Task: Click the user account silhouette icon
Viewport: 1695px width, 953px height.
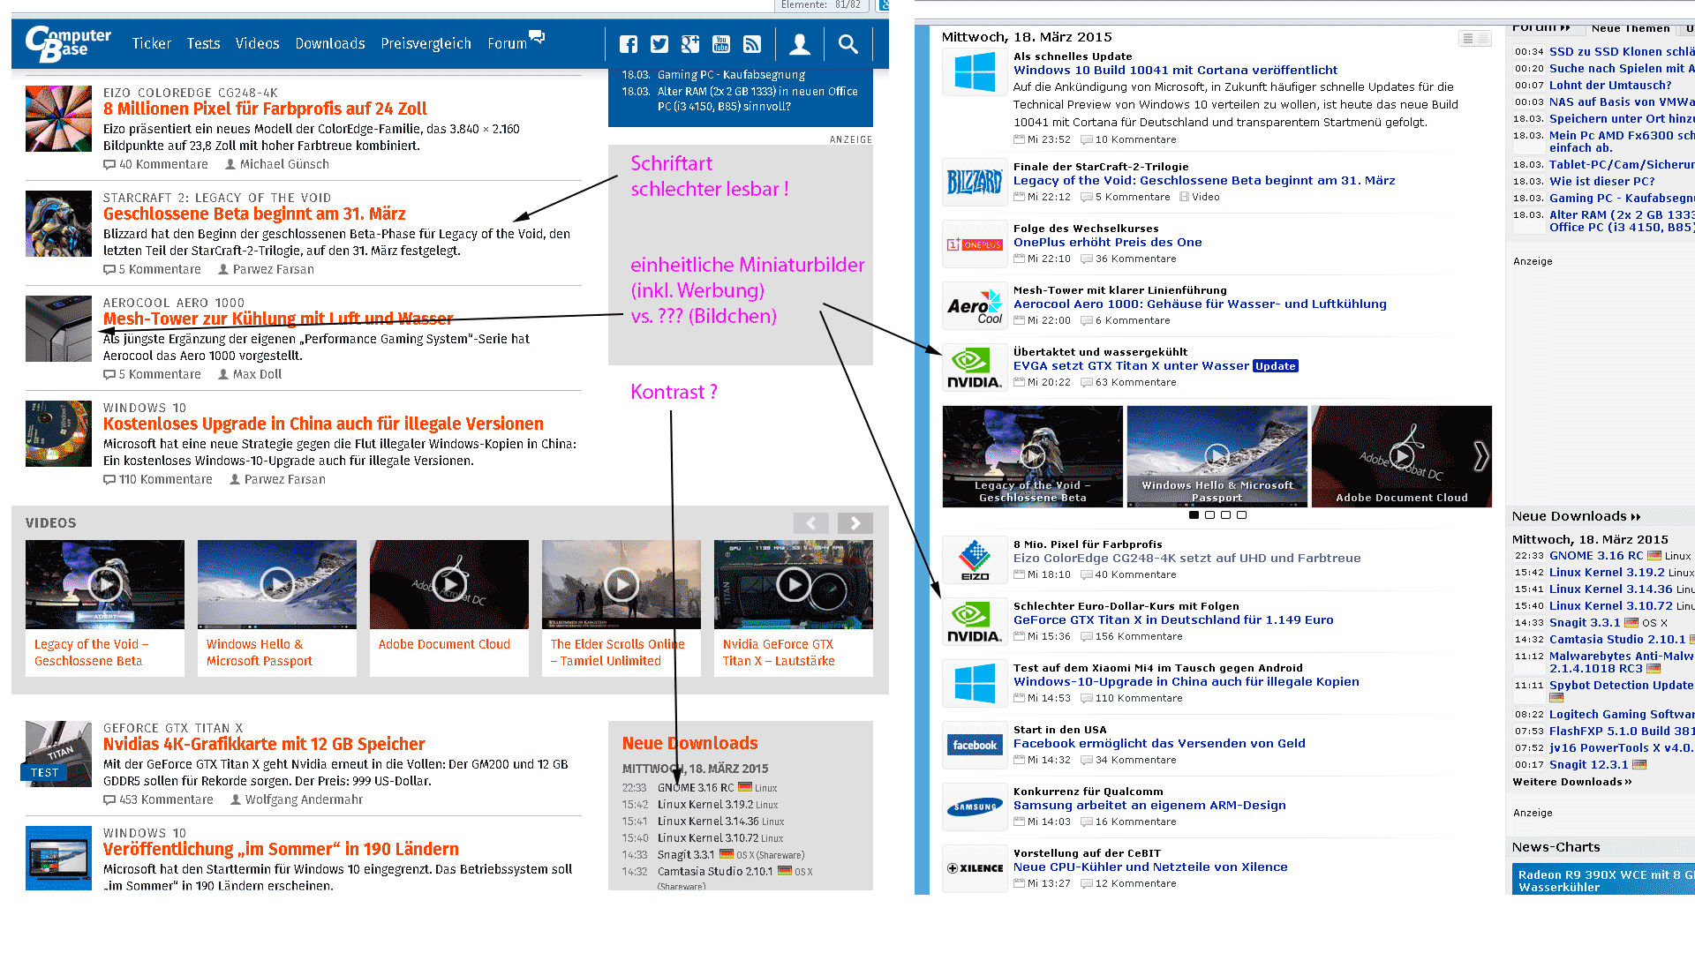Action: [800, 44]
